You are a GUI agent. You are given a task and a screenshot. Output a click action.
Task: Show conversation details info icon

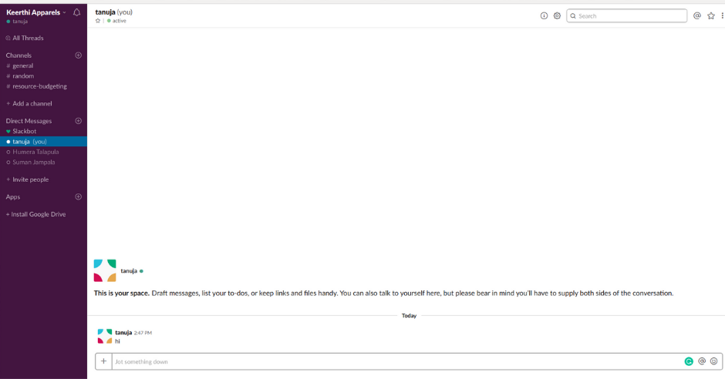click(544, 15)
